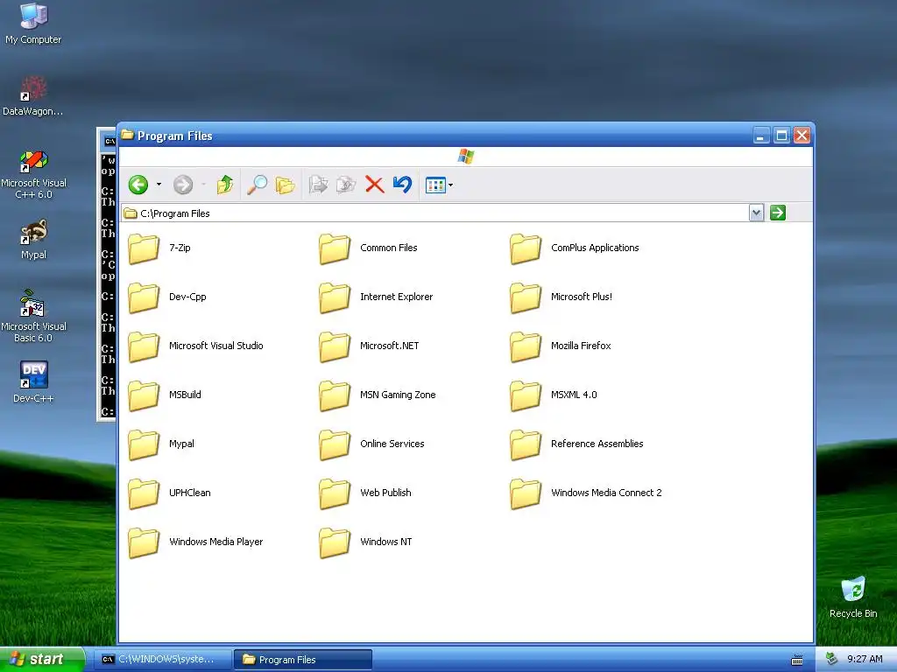Expand the address bar dropdown arrow
This screenshot has width=897, height=672.
(756, 213)
